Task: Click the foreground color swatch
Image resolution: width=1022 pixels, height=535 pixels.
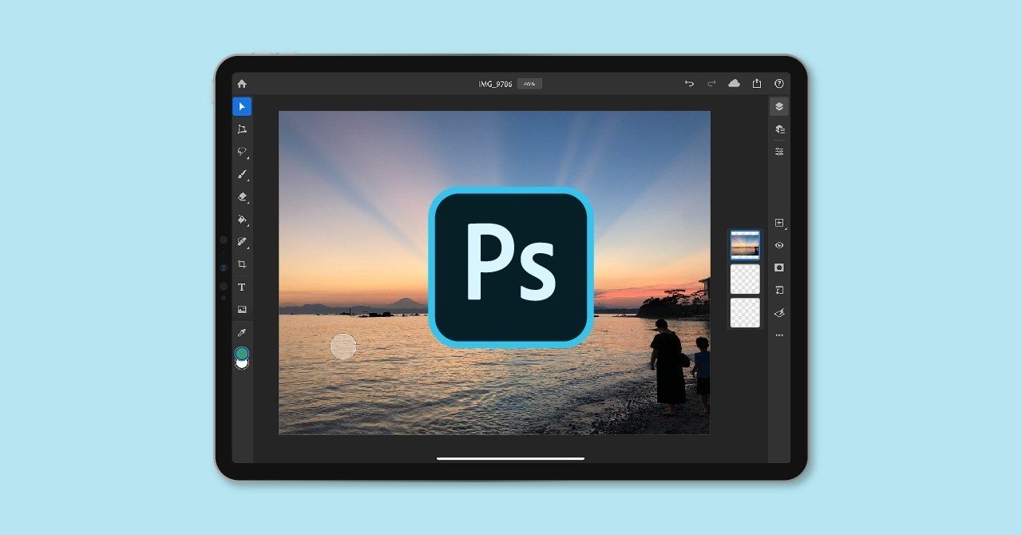Action: (x=241, y=352)
